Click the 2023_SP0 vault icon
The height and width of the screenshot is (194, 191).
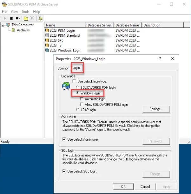tap(47, 40)
